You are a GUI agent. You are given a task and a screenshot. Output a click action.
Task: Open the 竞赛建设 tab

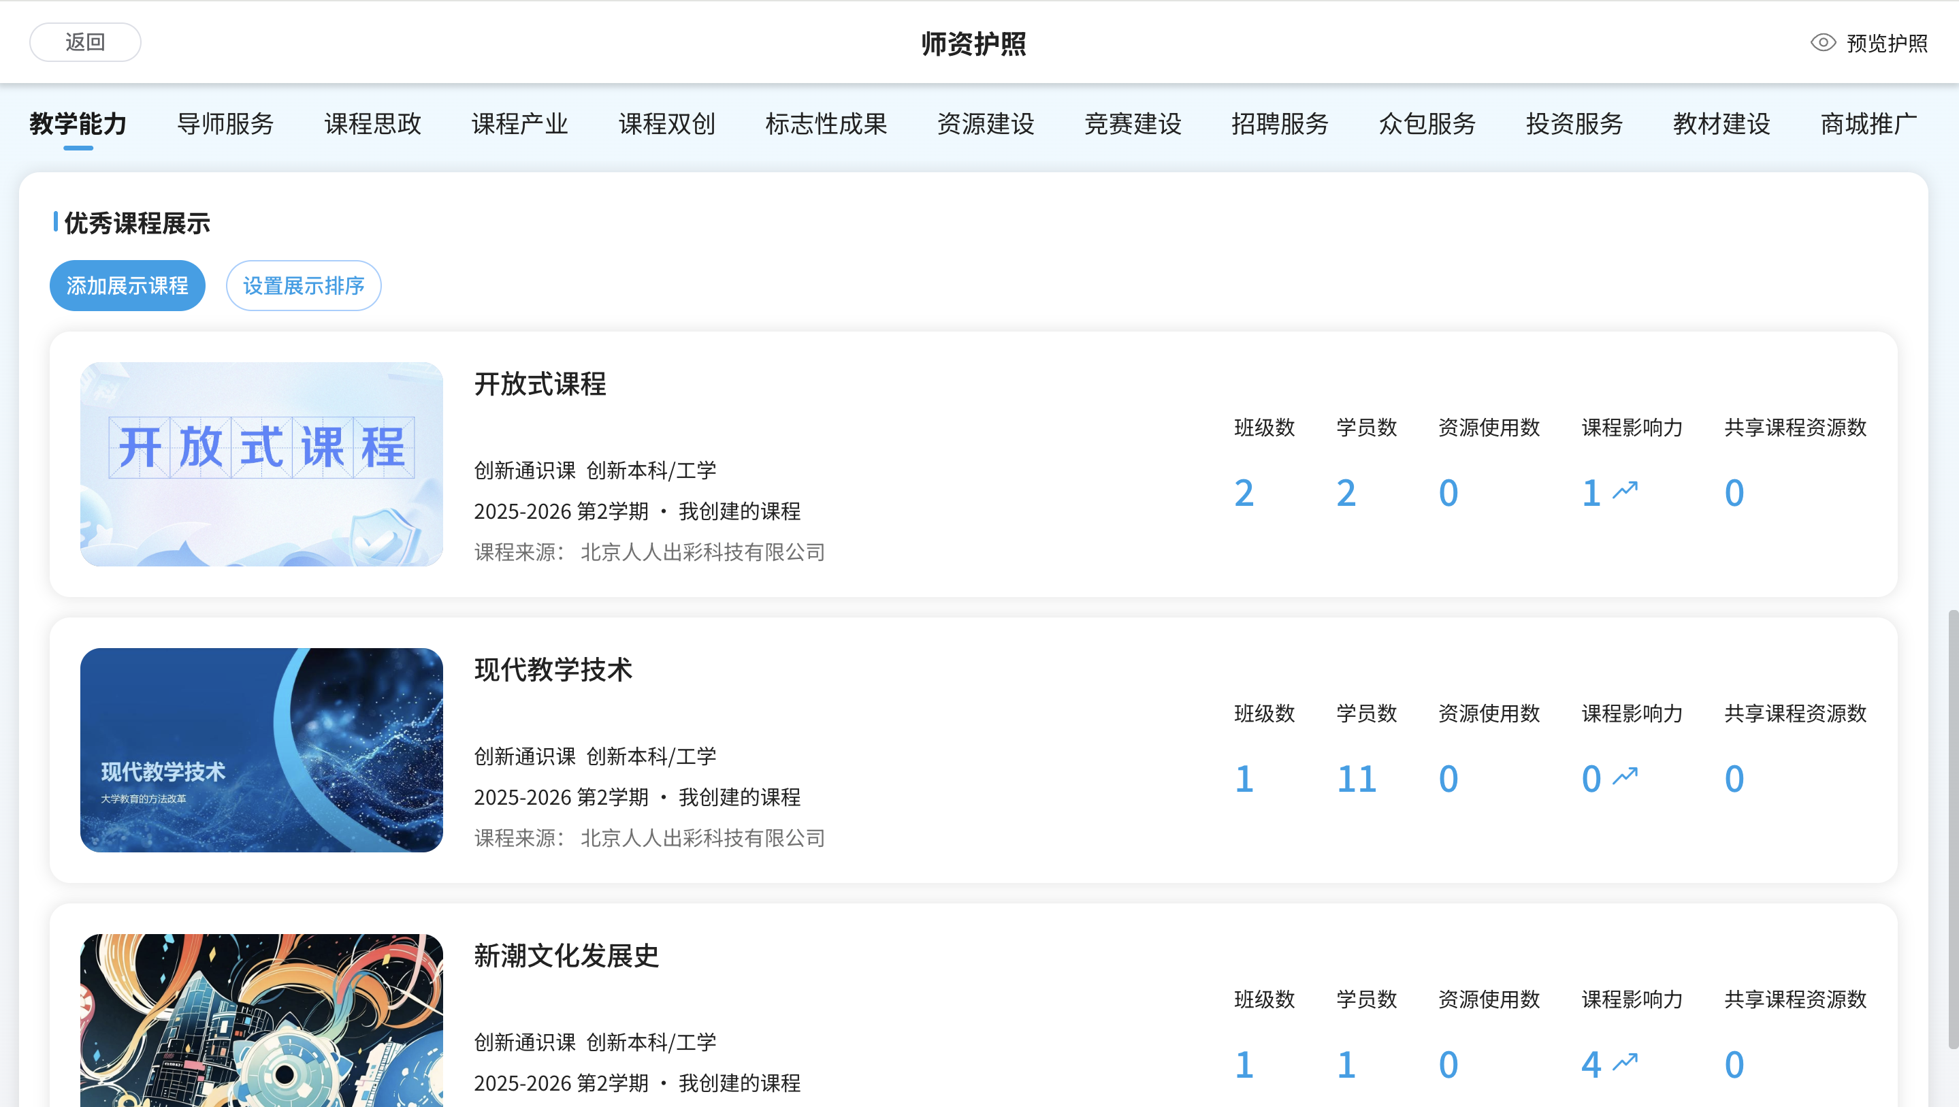tap(1133, 124)
